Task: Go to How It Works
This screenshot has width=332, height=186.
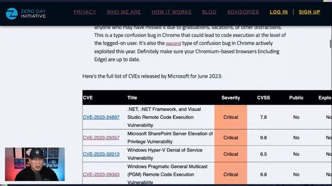Action: click(171, 12)
